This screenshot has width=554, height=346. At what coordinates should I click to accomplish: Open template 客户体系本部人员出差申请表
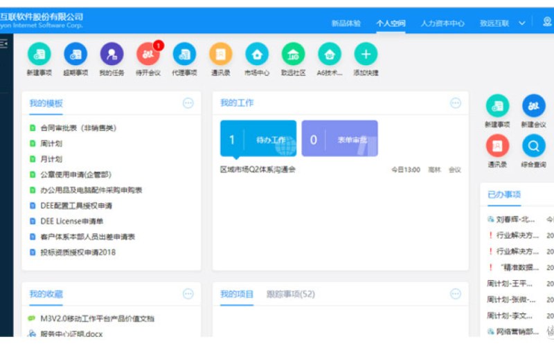pyautogui.click(x=88, y=237)
